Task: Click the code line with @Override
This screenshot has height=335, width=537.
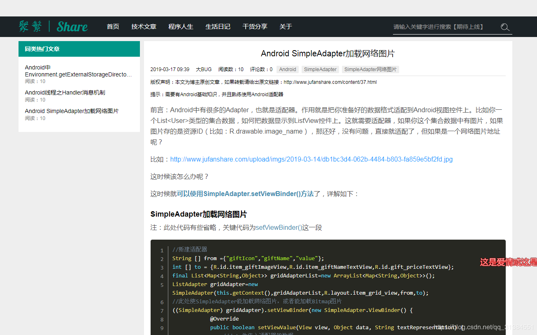Action: (x=225, y=319)
